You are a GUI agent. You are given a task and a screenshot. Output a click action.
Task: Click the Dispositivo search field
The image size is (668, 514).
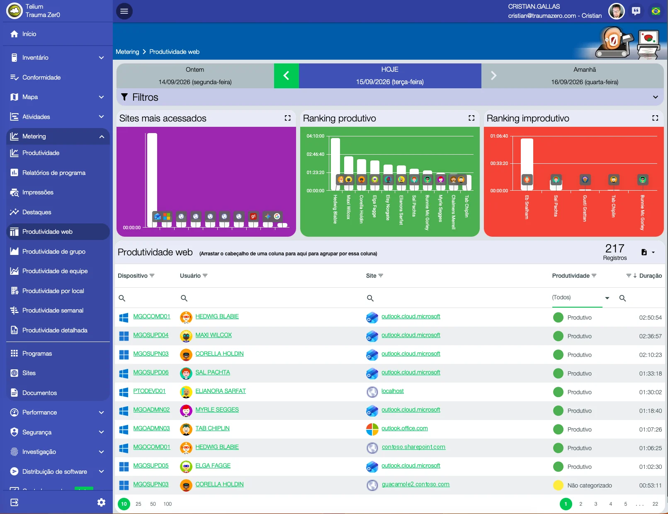145,298
